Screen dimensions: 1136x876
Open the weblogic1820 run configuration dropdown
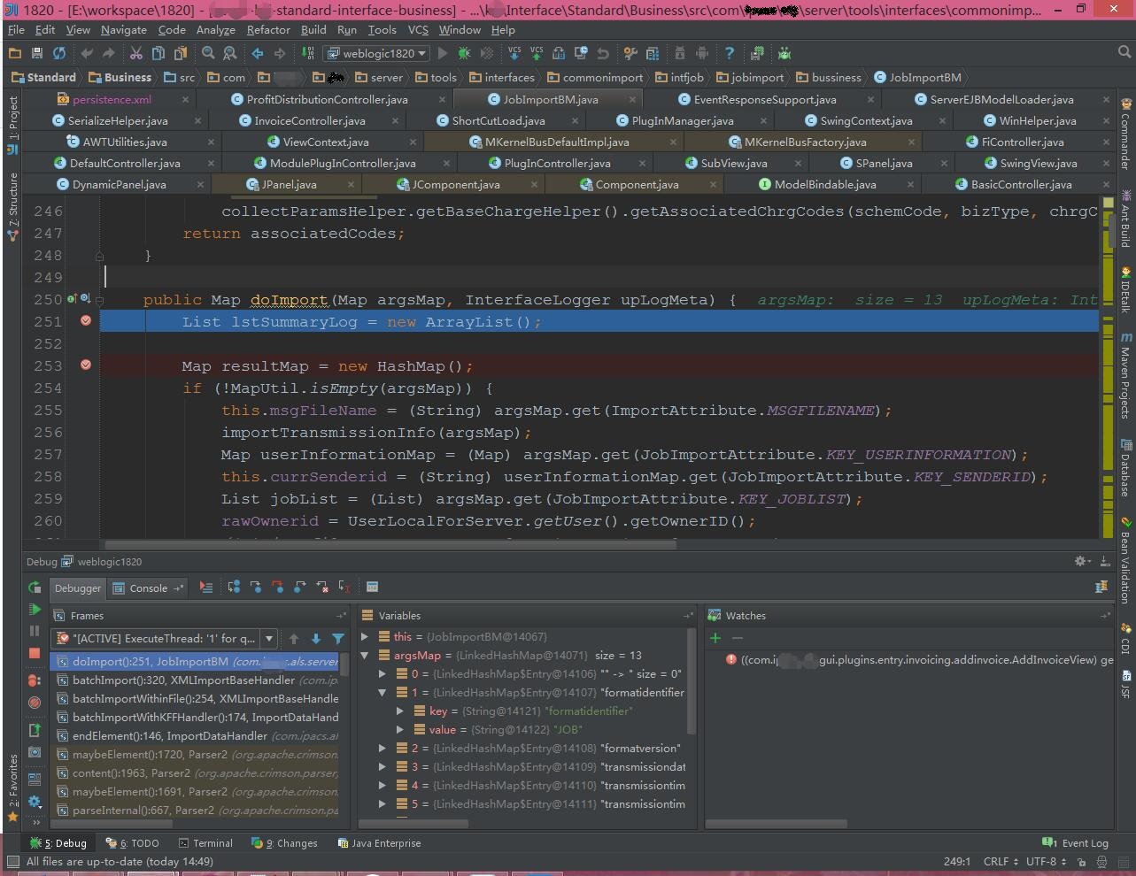click(x=376, y=53)
